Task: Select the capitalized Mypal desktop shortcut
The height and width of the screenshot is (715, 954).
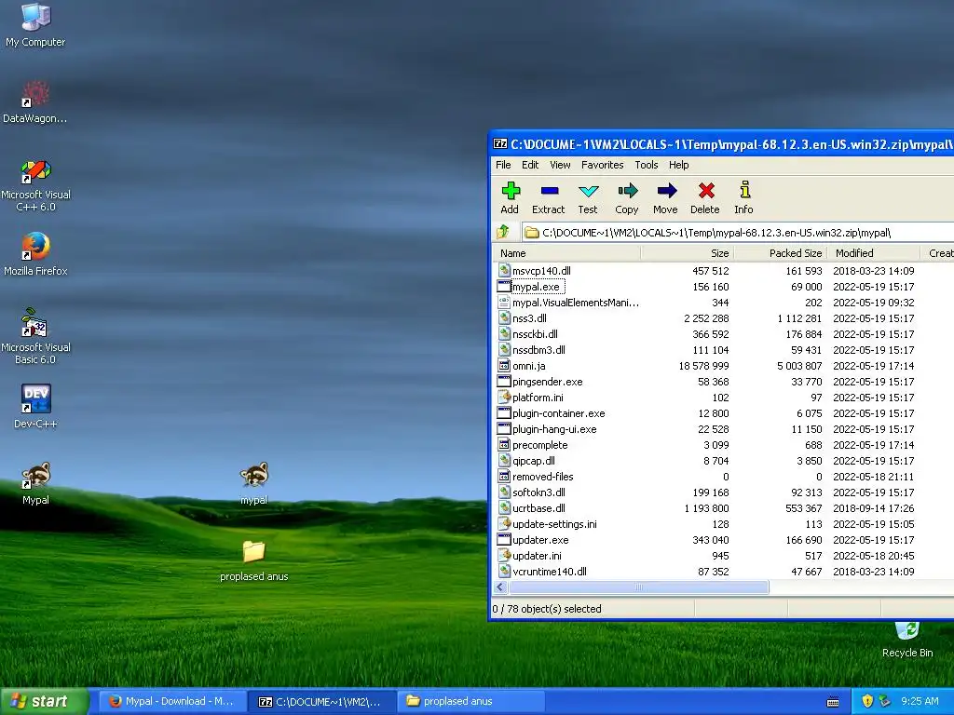Action: [x=35, y=483]
